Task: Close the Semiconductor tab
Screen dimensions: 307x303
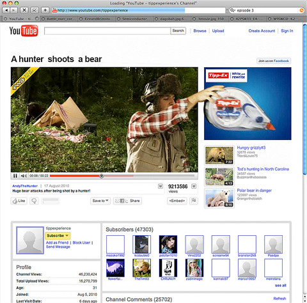Action: [x=119, y=19]
